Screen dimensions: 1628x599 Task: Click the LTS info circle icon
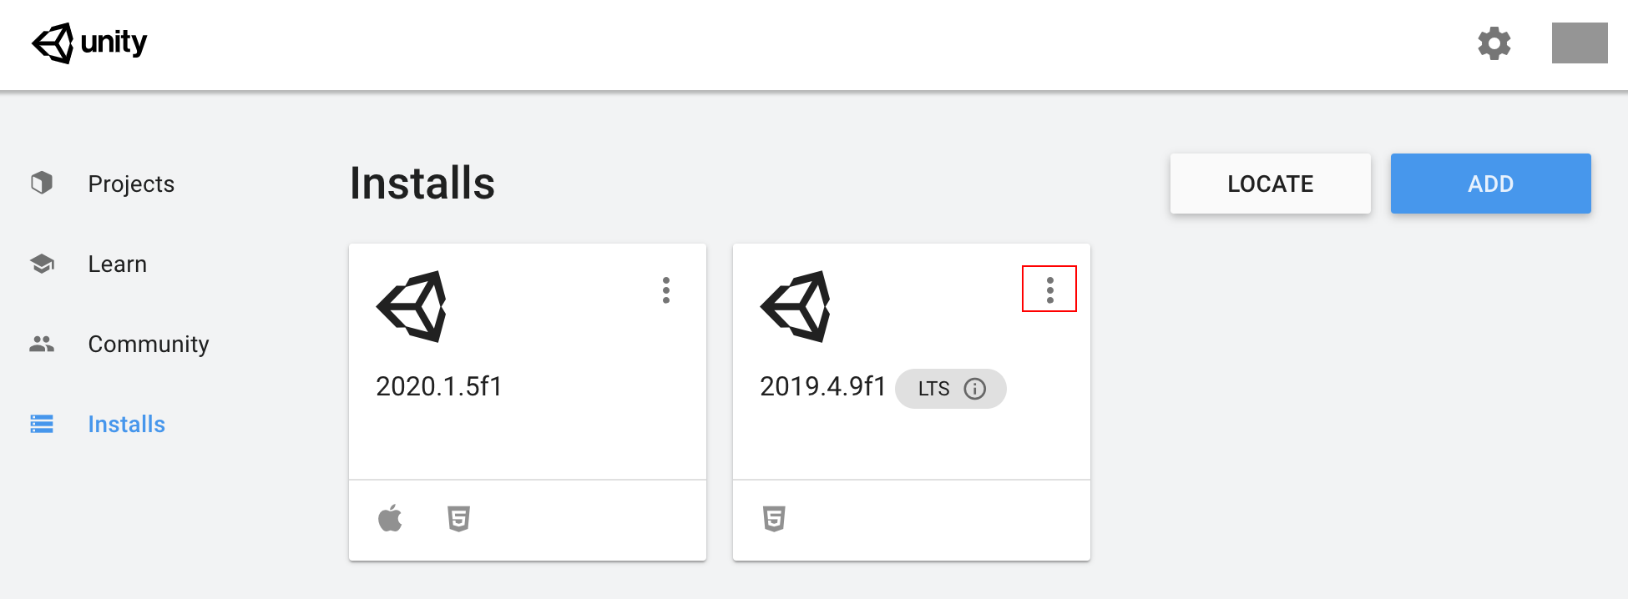[974, 389]
